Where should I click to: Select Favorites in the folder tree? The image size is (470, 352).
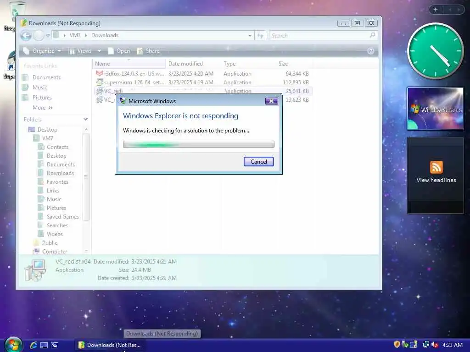(53, 181)
